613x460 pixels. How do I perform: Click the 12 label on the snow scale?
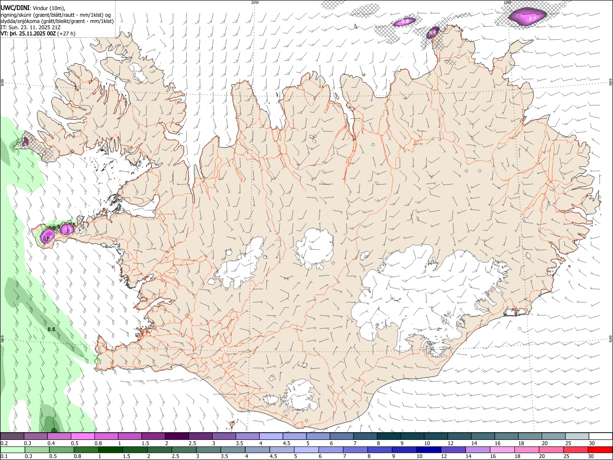tap(450, 443)
